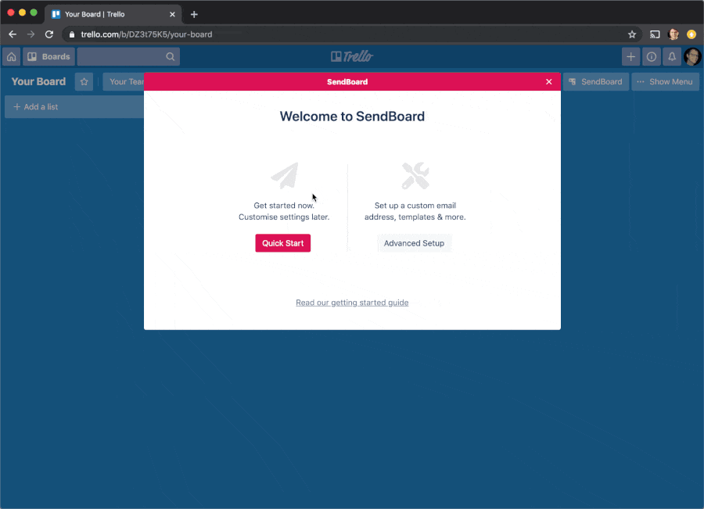
Task: Click the wrench and screwdriver icon
Action: point(415,175)
